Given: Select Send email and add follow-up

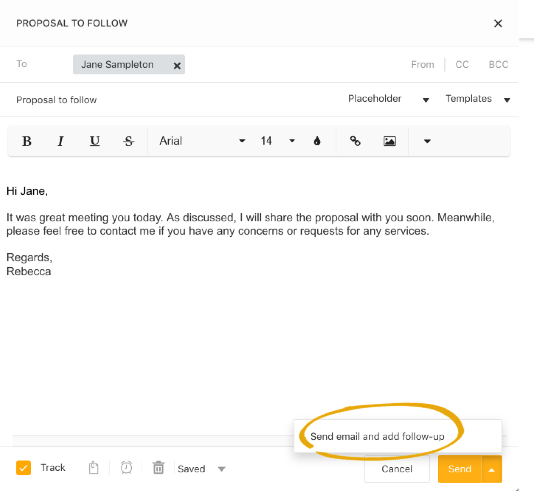Looking at the screenshot, I should [377, 437].
